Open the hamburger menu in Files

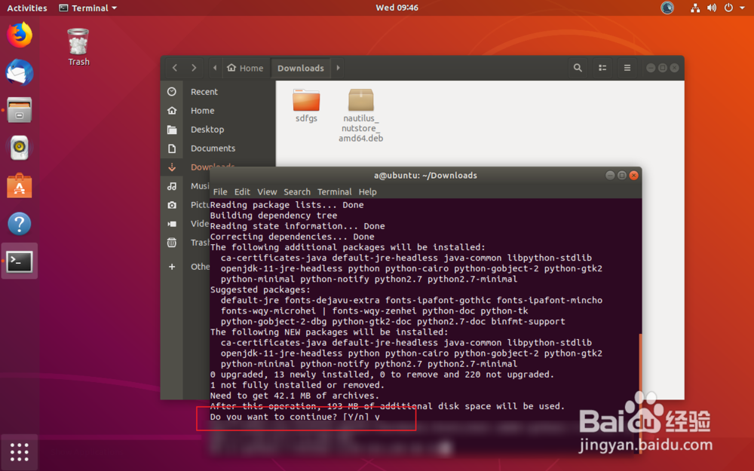627,67
